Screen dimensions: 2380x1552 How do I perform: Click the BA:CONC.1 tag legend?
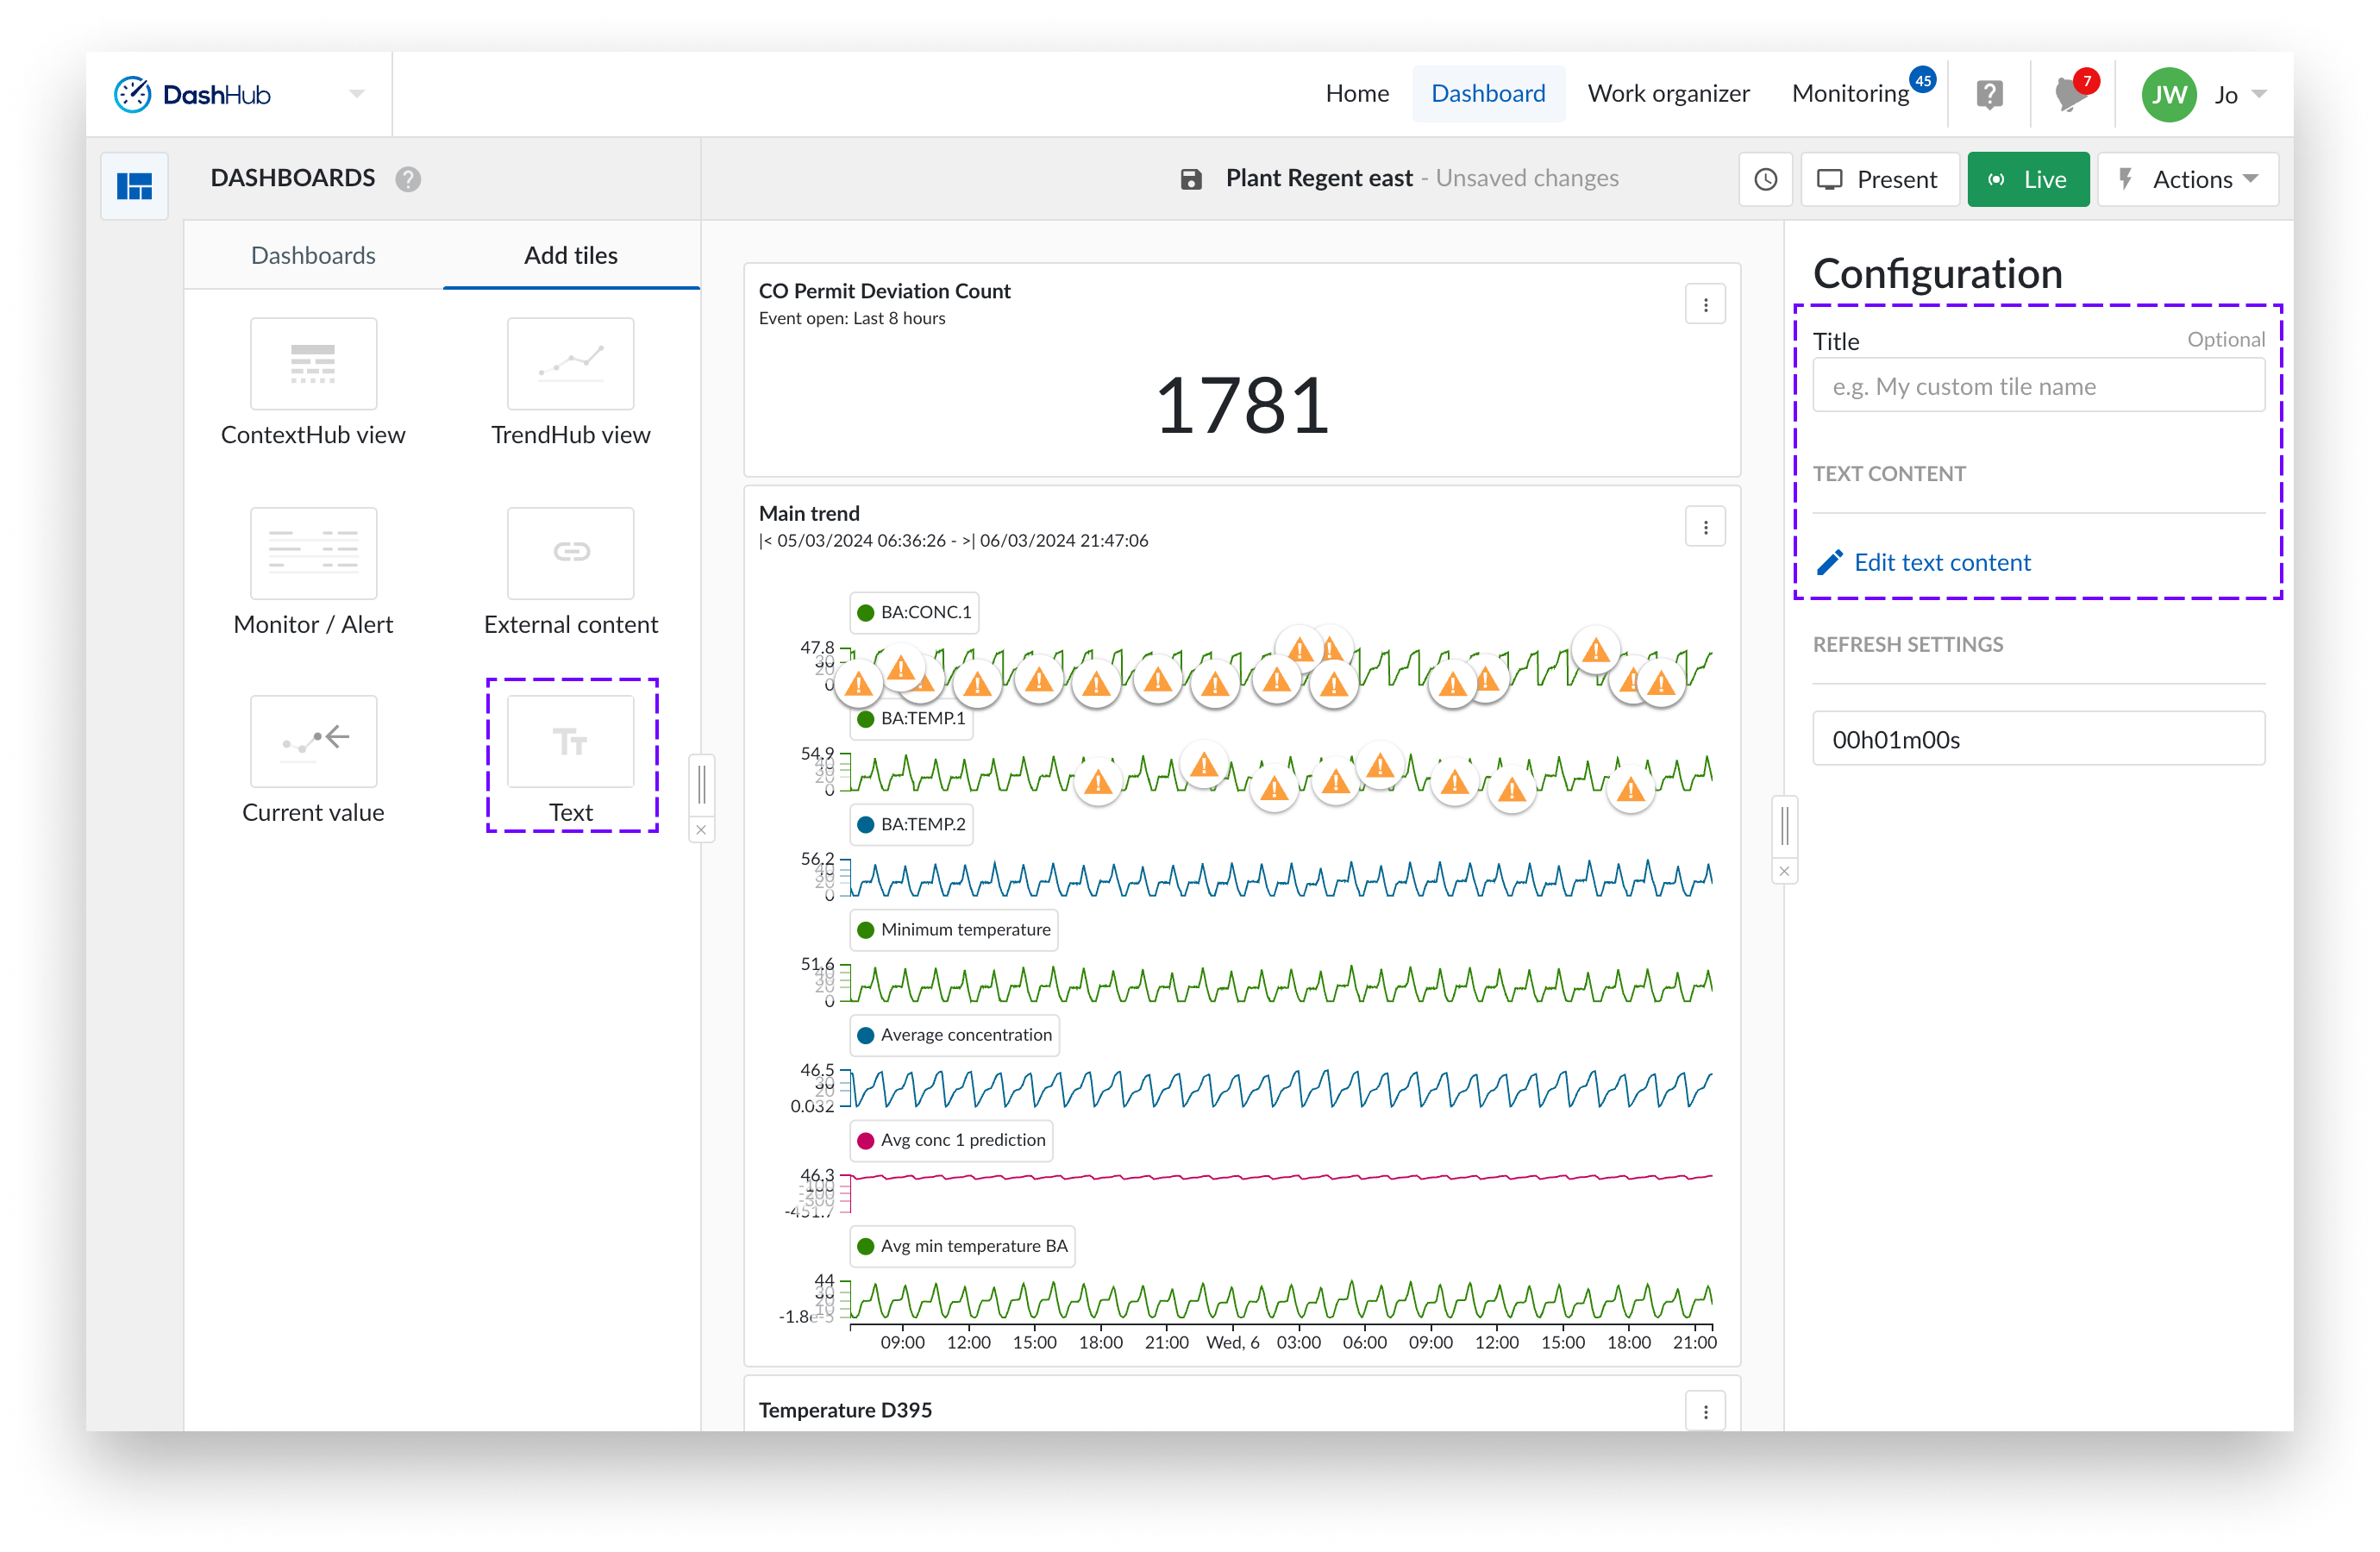point(915,612)
